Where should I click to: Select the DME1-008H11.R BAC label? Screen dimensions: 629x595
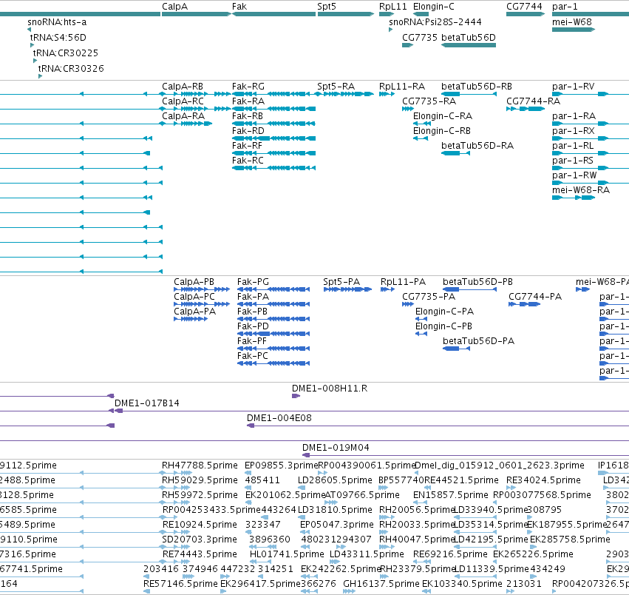tap(330, 389)
